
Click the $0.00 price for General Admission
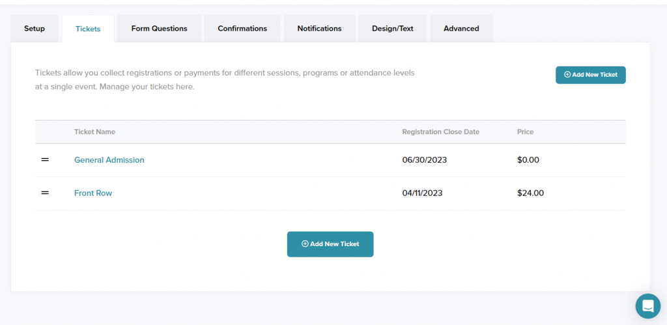[x=528, y=160]
